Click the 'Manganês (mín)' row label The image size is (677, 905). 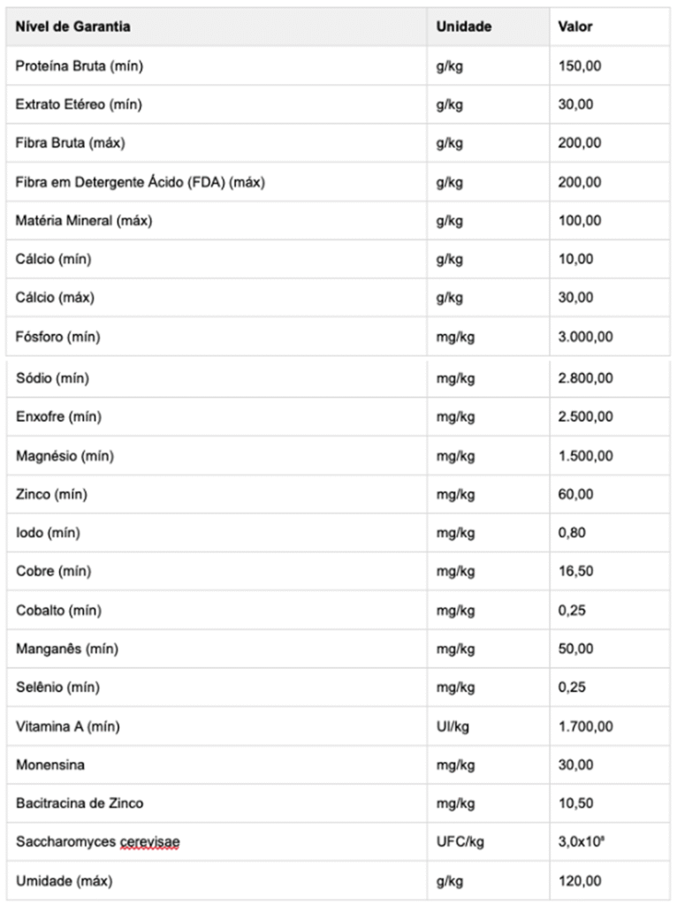tap(67, 649)
